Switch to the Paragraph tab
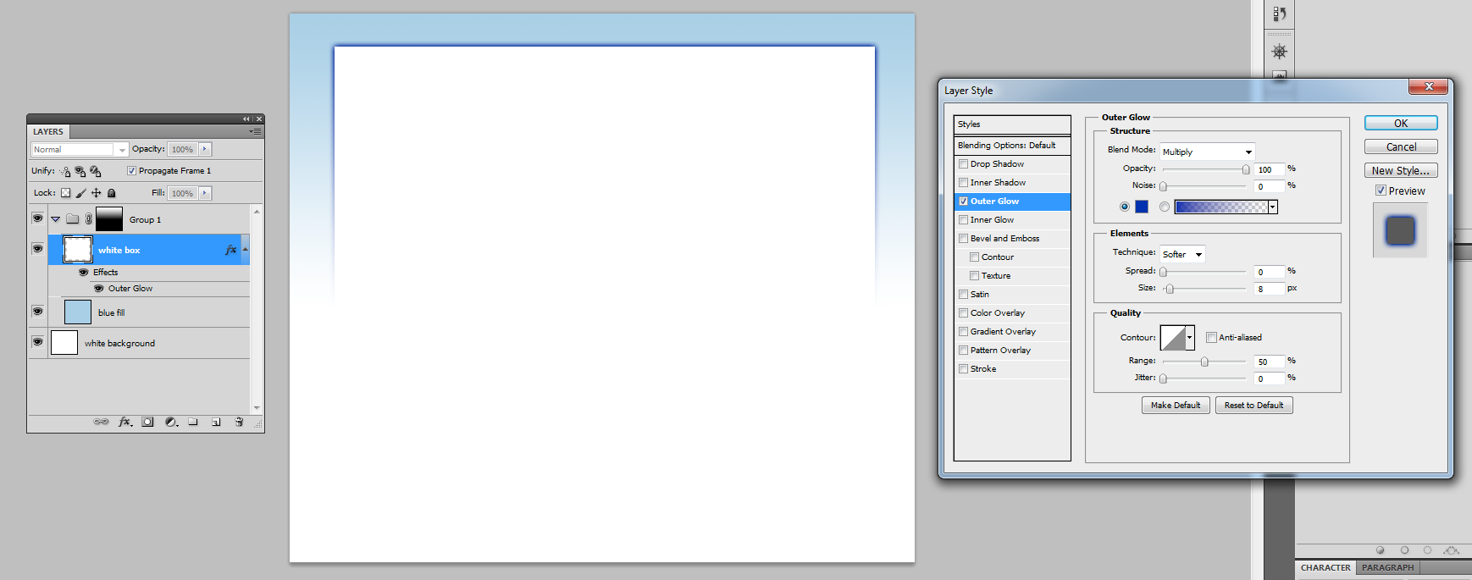Image resolution: width=1472 pixels, height=580 pixels. (x=1387, y=568)
